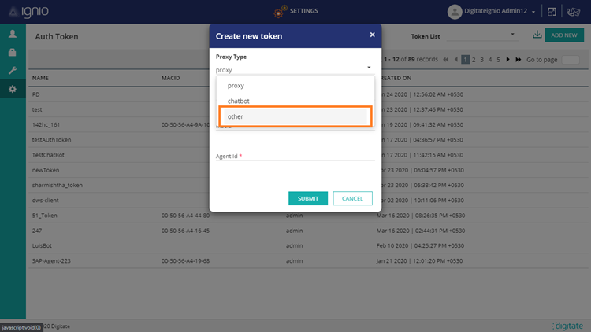Select the wrench tools icon in sidebar
This screenshot has height=332, width=591.
point(13,71)
